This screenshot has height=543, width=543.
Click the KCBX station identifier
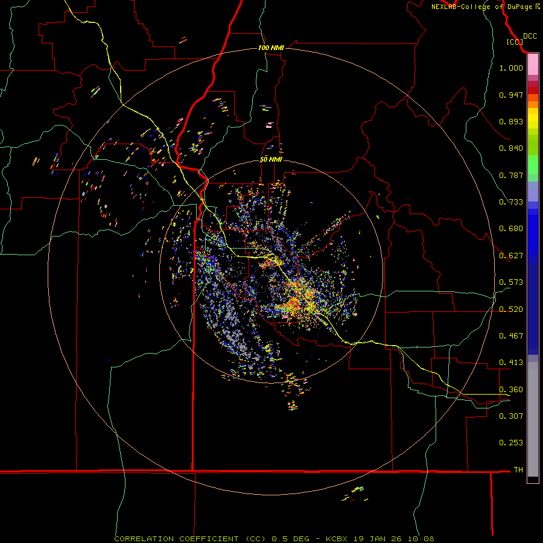336,539
